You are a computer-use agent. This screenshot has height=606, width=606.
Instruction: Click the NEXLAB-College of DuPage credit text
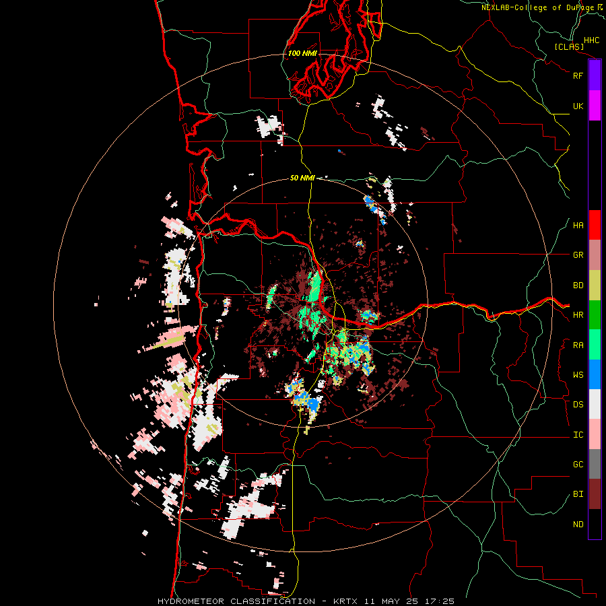[x=537, y=7]
